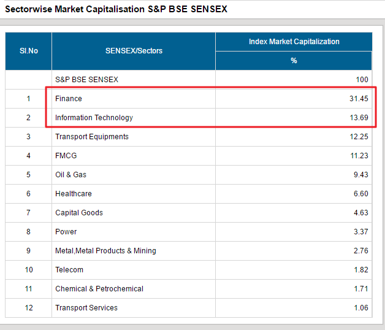
Task: Click the 13.69 value
Action: pos(359,118)
